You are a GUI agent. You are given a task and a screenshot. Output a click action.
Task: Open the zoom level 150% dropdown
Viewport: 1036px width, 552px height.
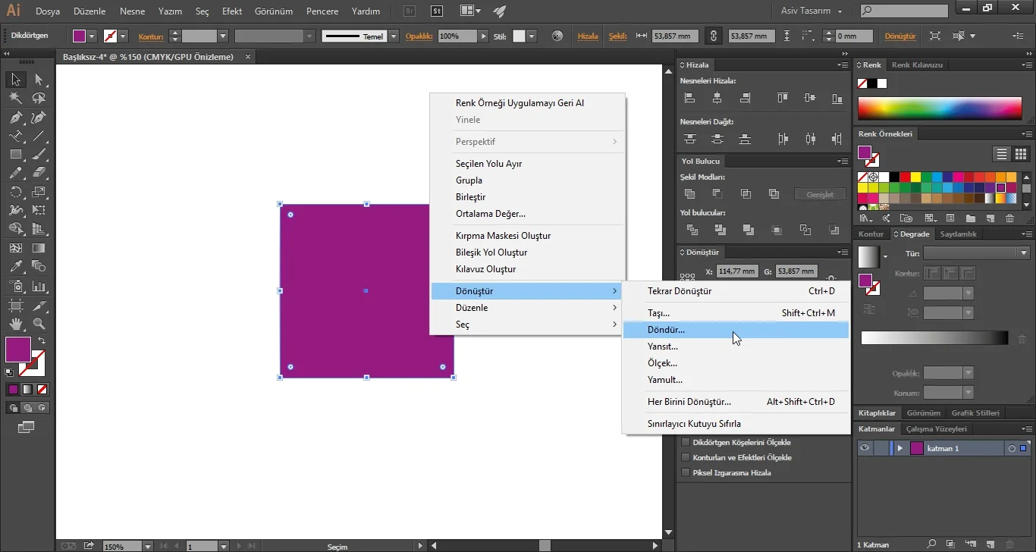[x=148, y=546]
